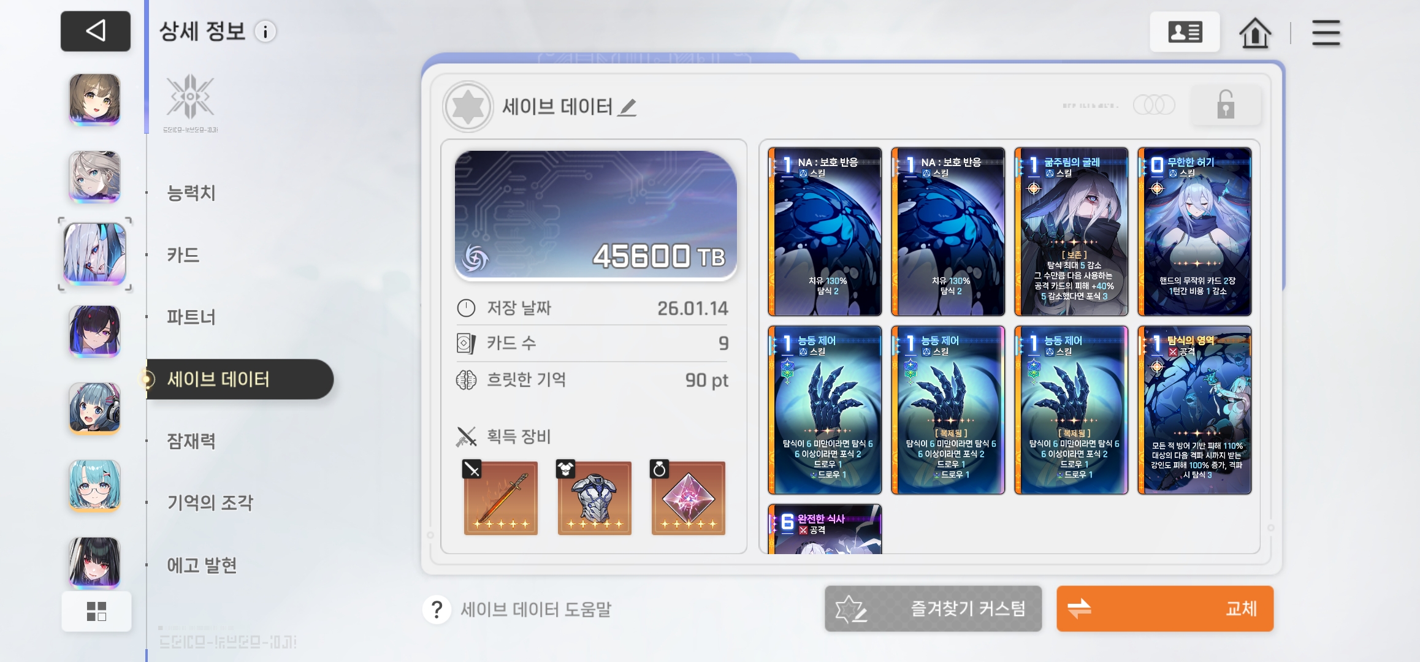The image size is (1420, 662).
Task: Select the ring gem equipment item
Action: (x=688, y=498)
